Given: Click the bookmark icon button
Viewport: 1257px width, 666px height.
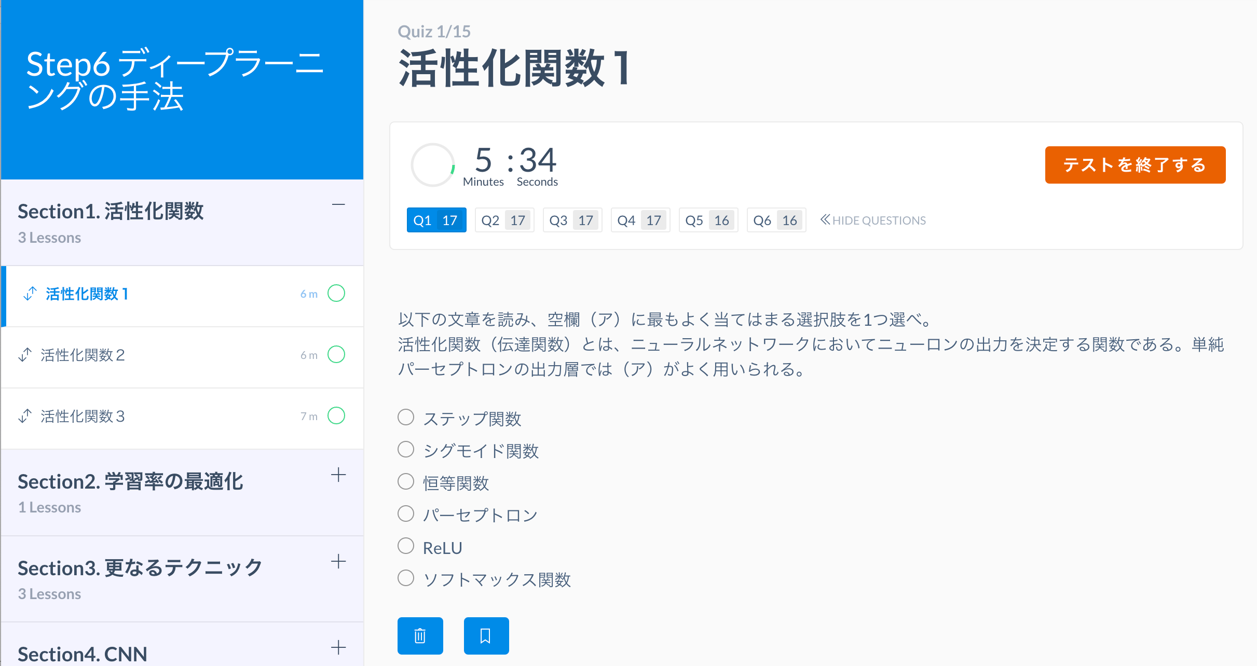Looking at the screenshot, I should pos(486,635).
